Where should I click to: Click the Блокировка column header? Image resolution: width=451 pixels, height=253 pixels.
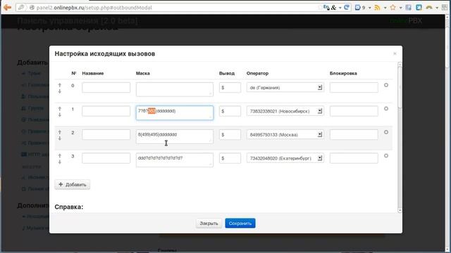(343, 73)
